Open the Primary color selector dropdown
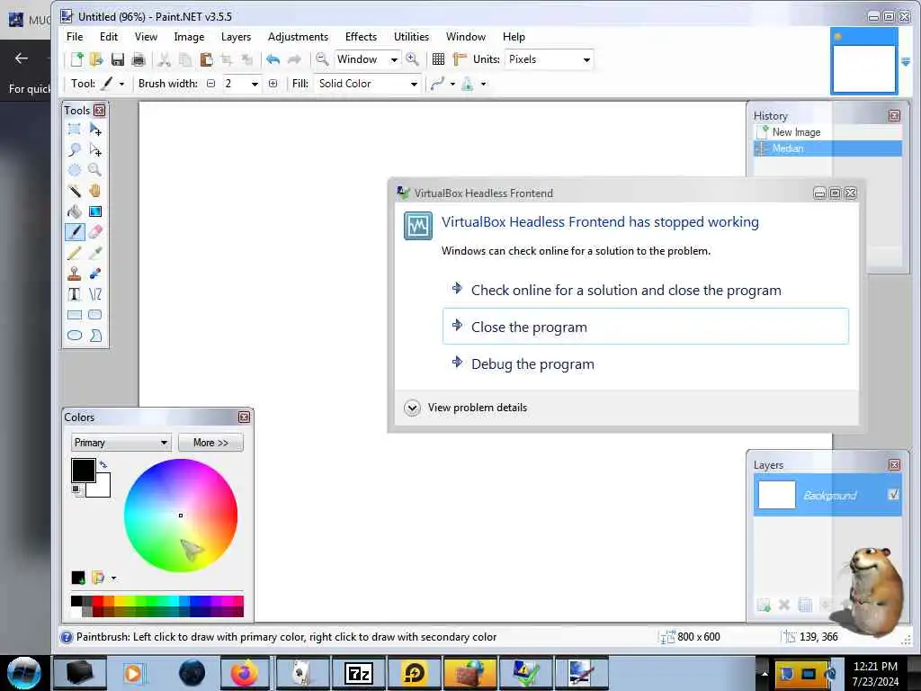This screenshot has width=921, height=691. click(x=121, y=443)
